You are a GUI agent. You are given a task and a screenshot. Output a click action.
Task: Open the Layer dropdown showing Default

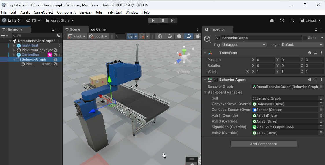coord(302,45)
